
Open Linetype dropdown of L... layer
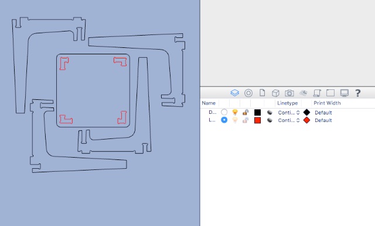point(289,120)
